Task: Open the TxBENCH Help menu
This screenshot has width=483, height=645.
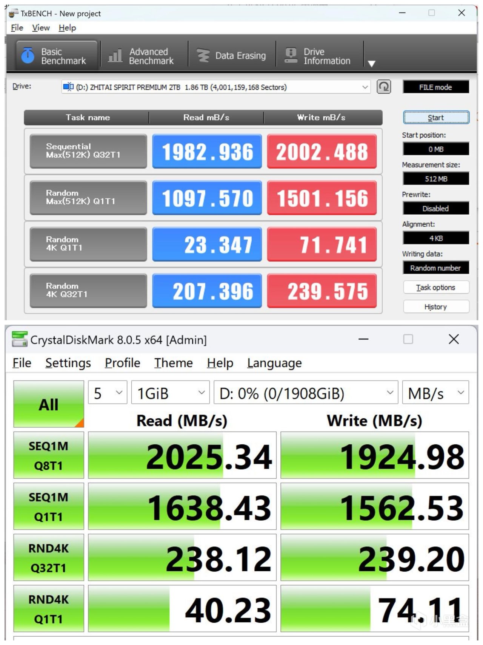Action: (67, 28)
